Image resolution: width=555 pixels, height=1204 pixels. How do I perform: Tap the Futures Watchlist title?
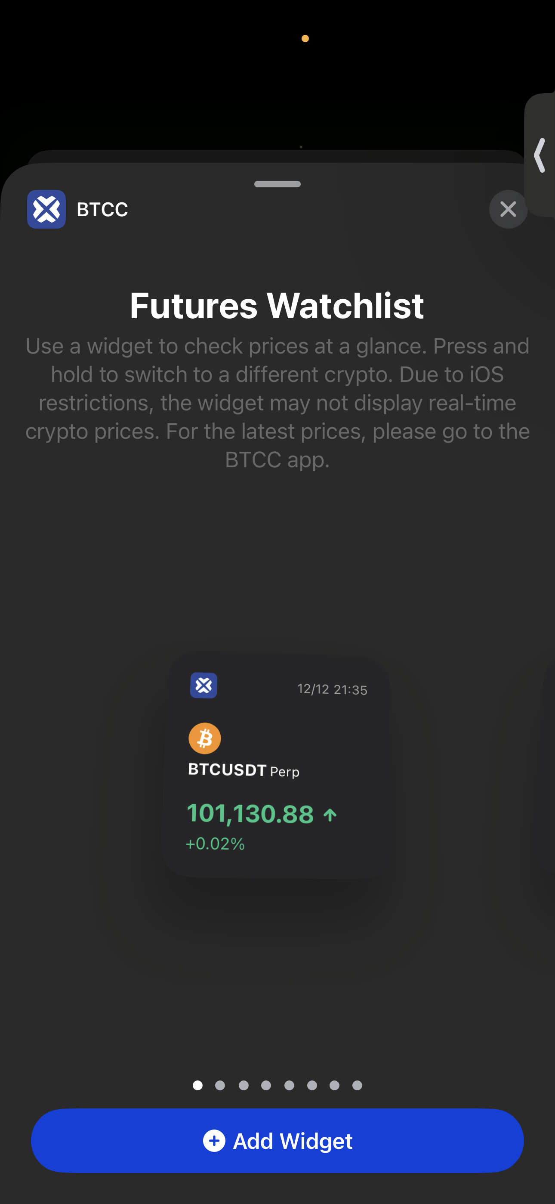277,306
